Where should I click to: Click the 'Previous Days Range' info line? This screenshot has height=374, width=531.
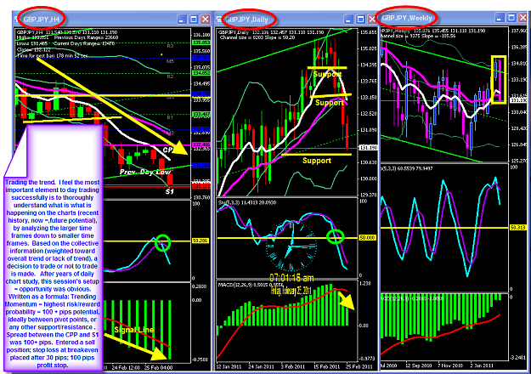[x=86, y=37]
